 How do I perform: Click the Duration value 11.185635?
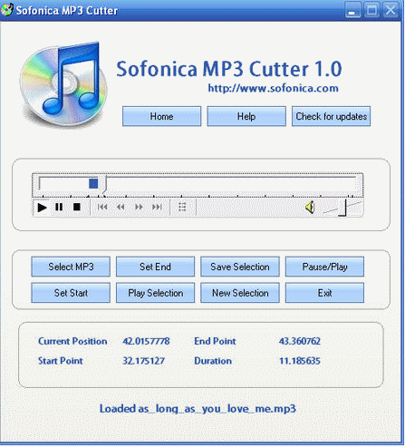click(300, 360)
